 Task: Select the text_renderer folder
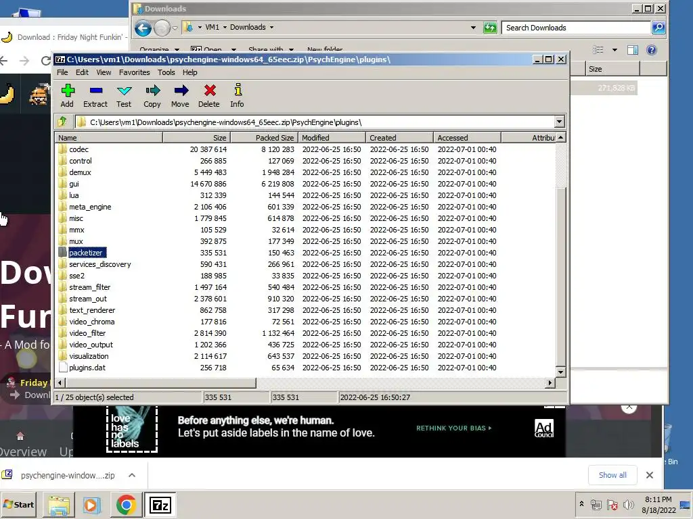[x=92, y=310]
